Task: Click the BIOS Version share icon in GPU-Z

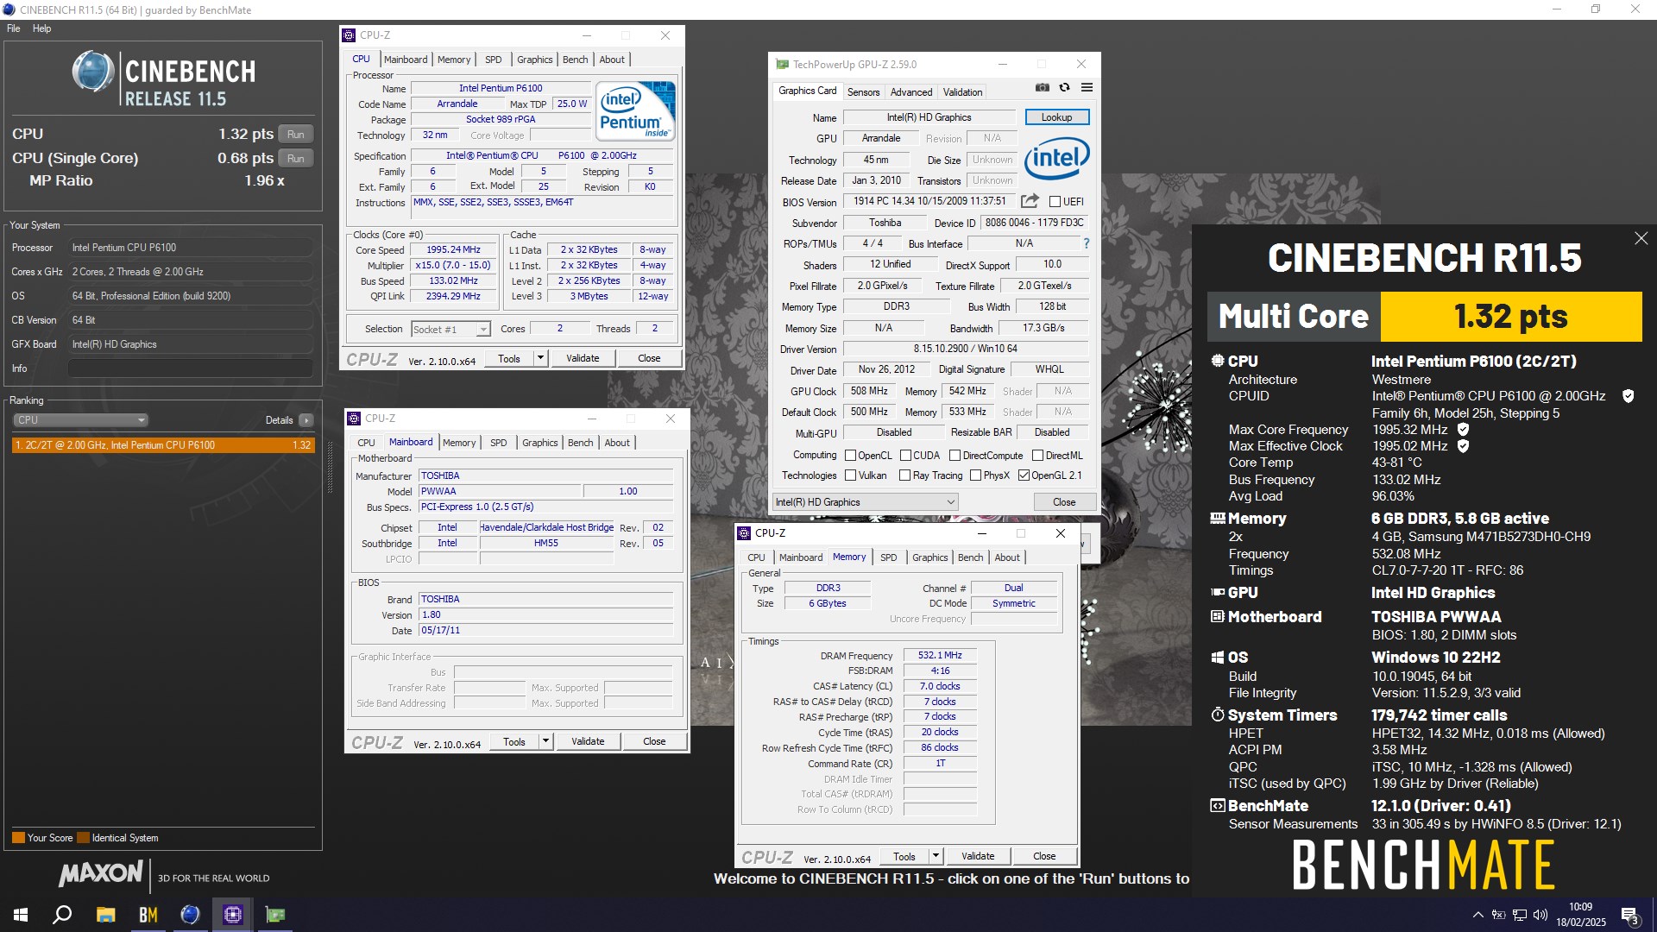Action: pyautogui.click(x=1030, y=201)
